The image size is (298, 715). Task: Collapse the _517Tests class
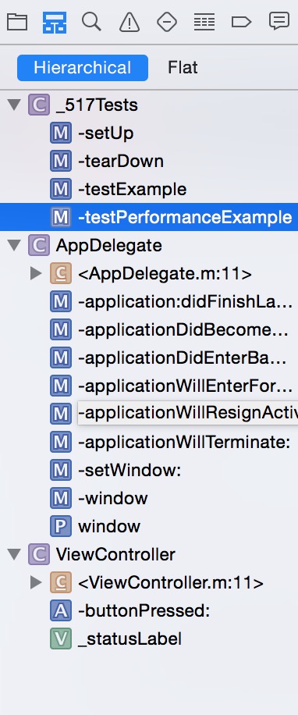pyautogui.click(x=15, y=105)
